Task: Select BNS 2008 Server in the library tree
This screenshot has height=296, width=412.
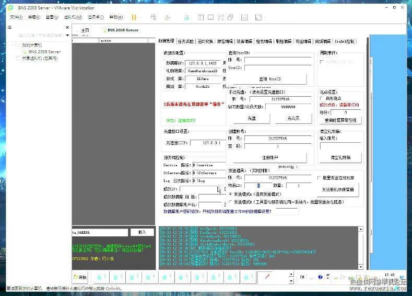Action: click(x=44, y=52)
